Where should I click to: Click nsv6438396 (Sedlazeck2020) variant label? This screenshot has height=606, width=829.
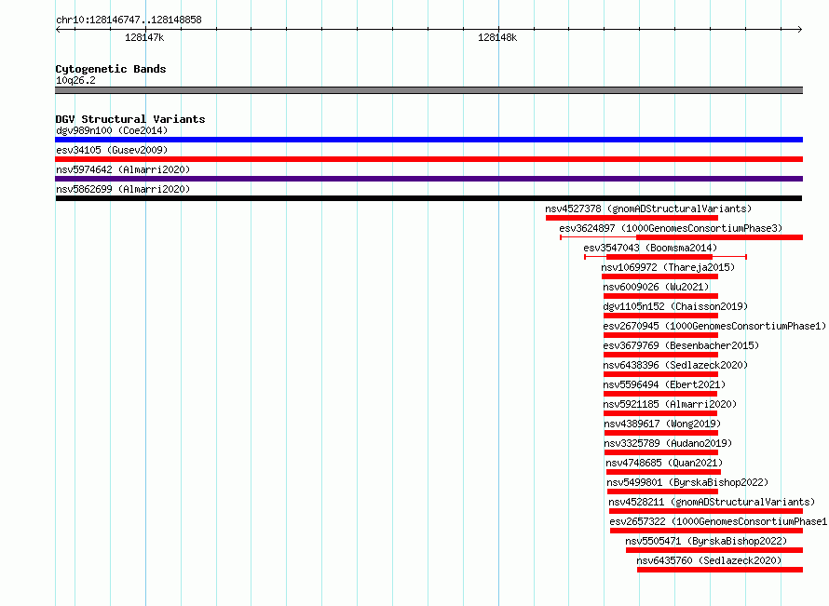(x=675, y=365)
